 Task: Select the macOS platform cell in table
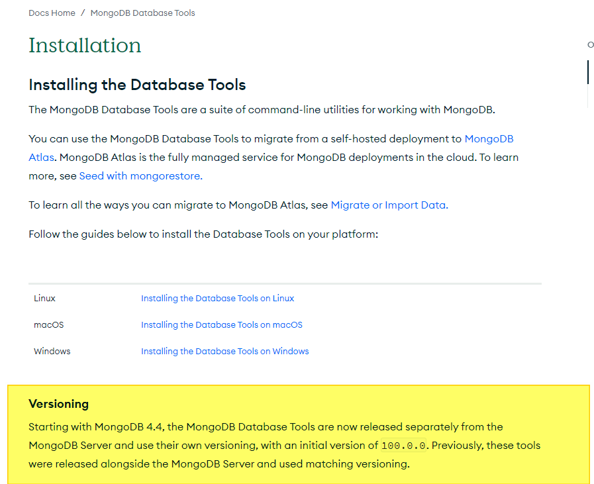(49, 325)
